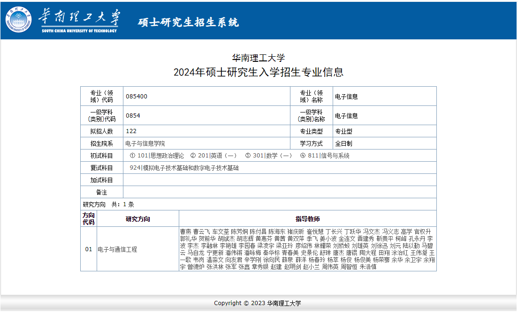Click the 加试科目 row label

pos(102,180)
